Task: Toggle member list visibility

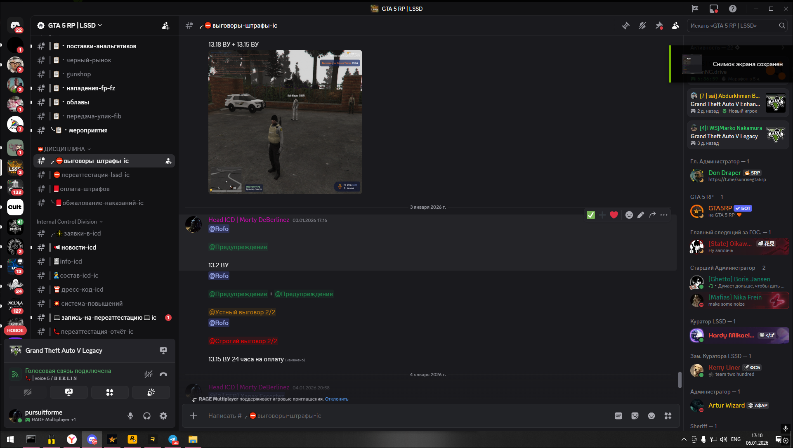Action: [x=675, y=26]
